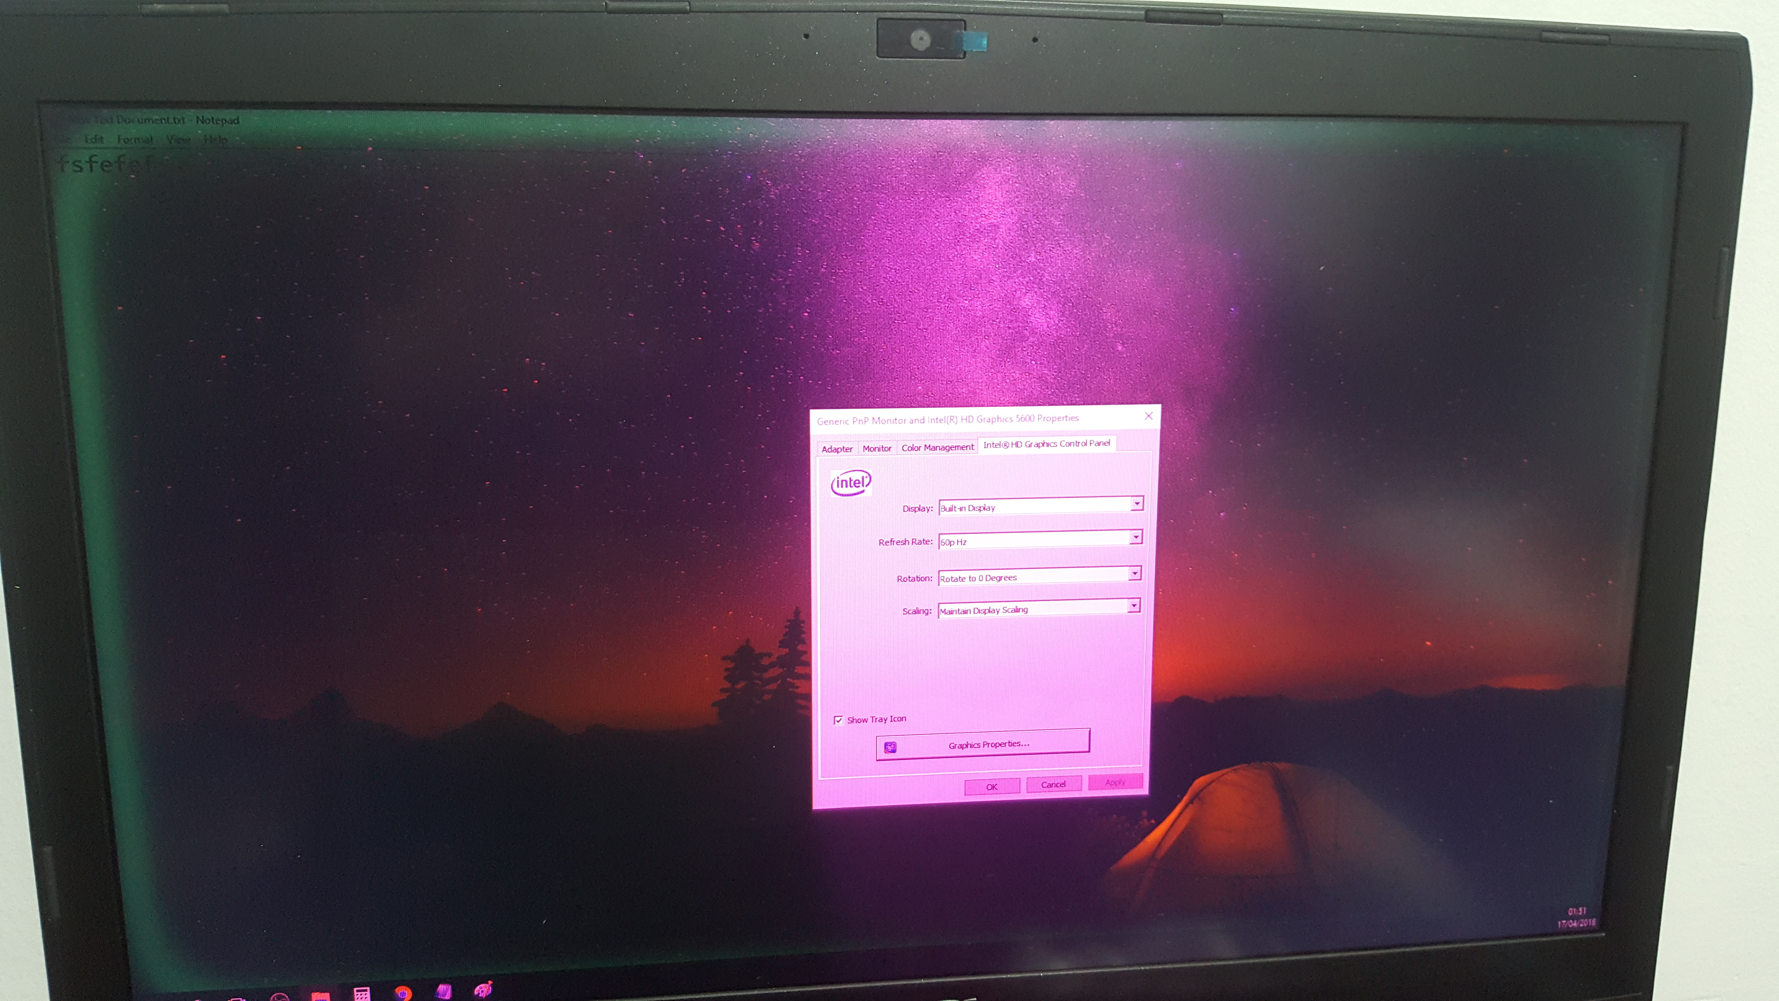Click the Graphics Properties button
The image size is (1779, 1001).
(983, 744)
